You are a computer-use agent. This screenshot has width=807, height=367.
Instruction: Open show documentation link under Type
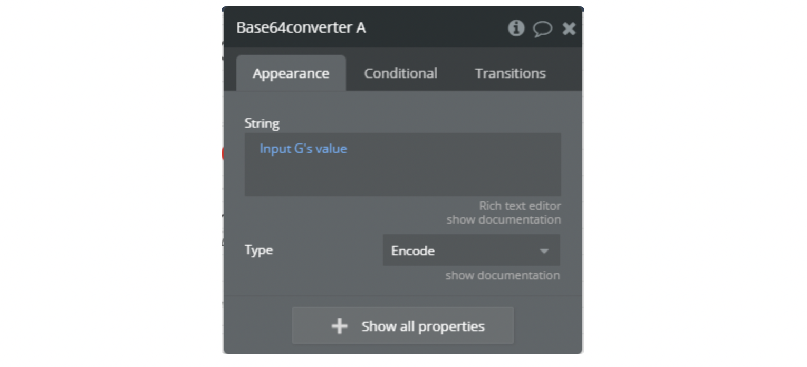[502, 275]
